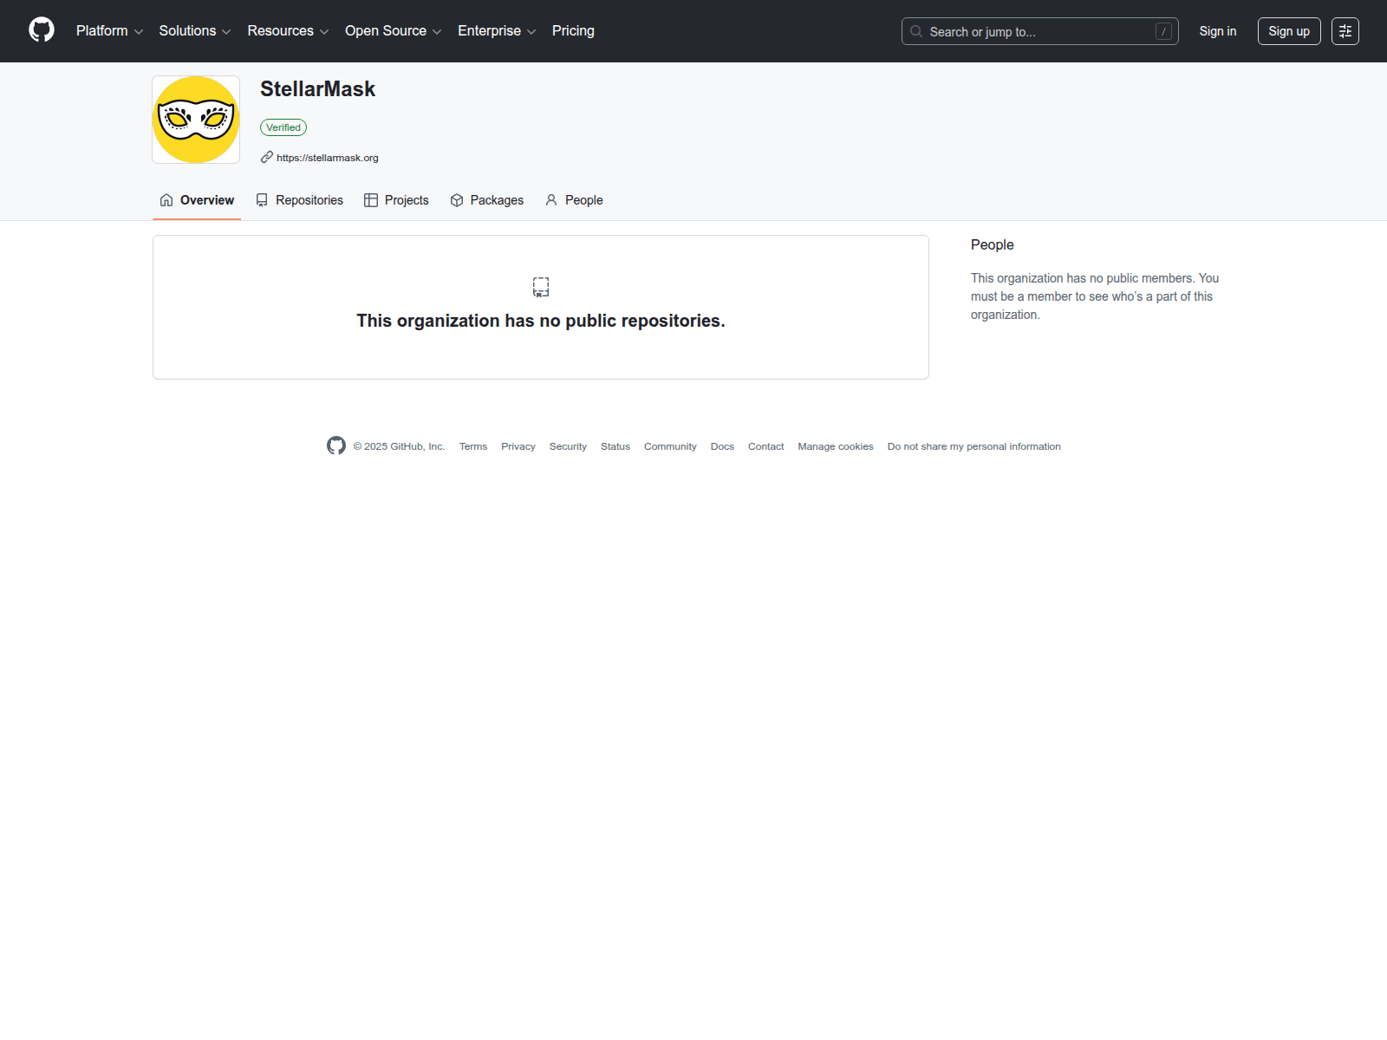
Task: Expand the Open Source dropdown menu
Action: click(x=394, y=30)
